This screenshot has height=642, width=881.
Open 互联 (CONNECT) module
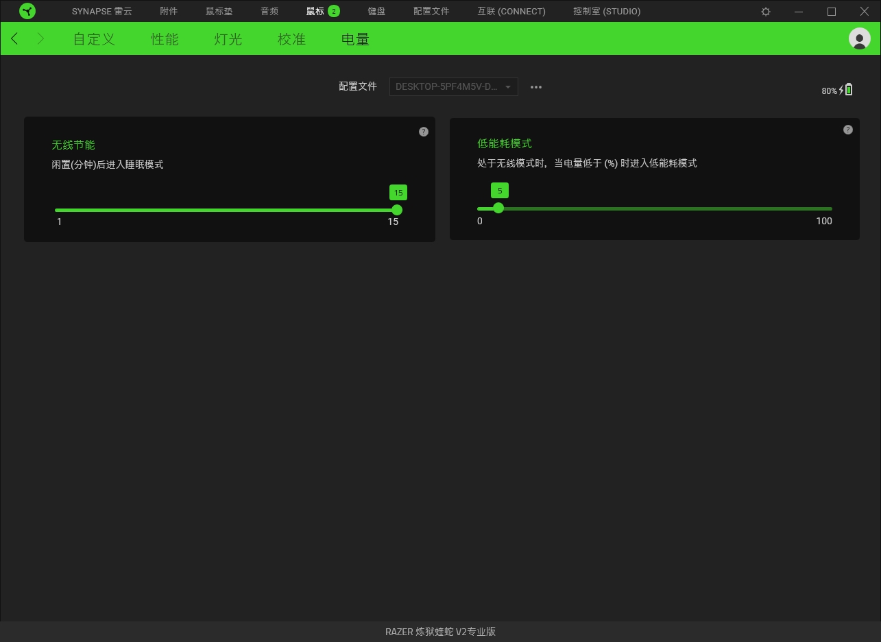[x=511, y=12]
